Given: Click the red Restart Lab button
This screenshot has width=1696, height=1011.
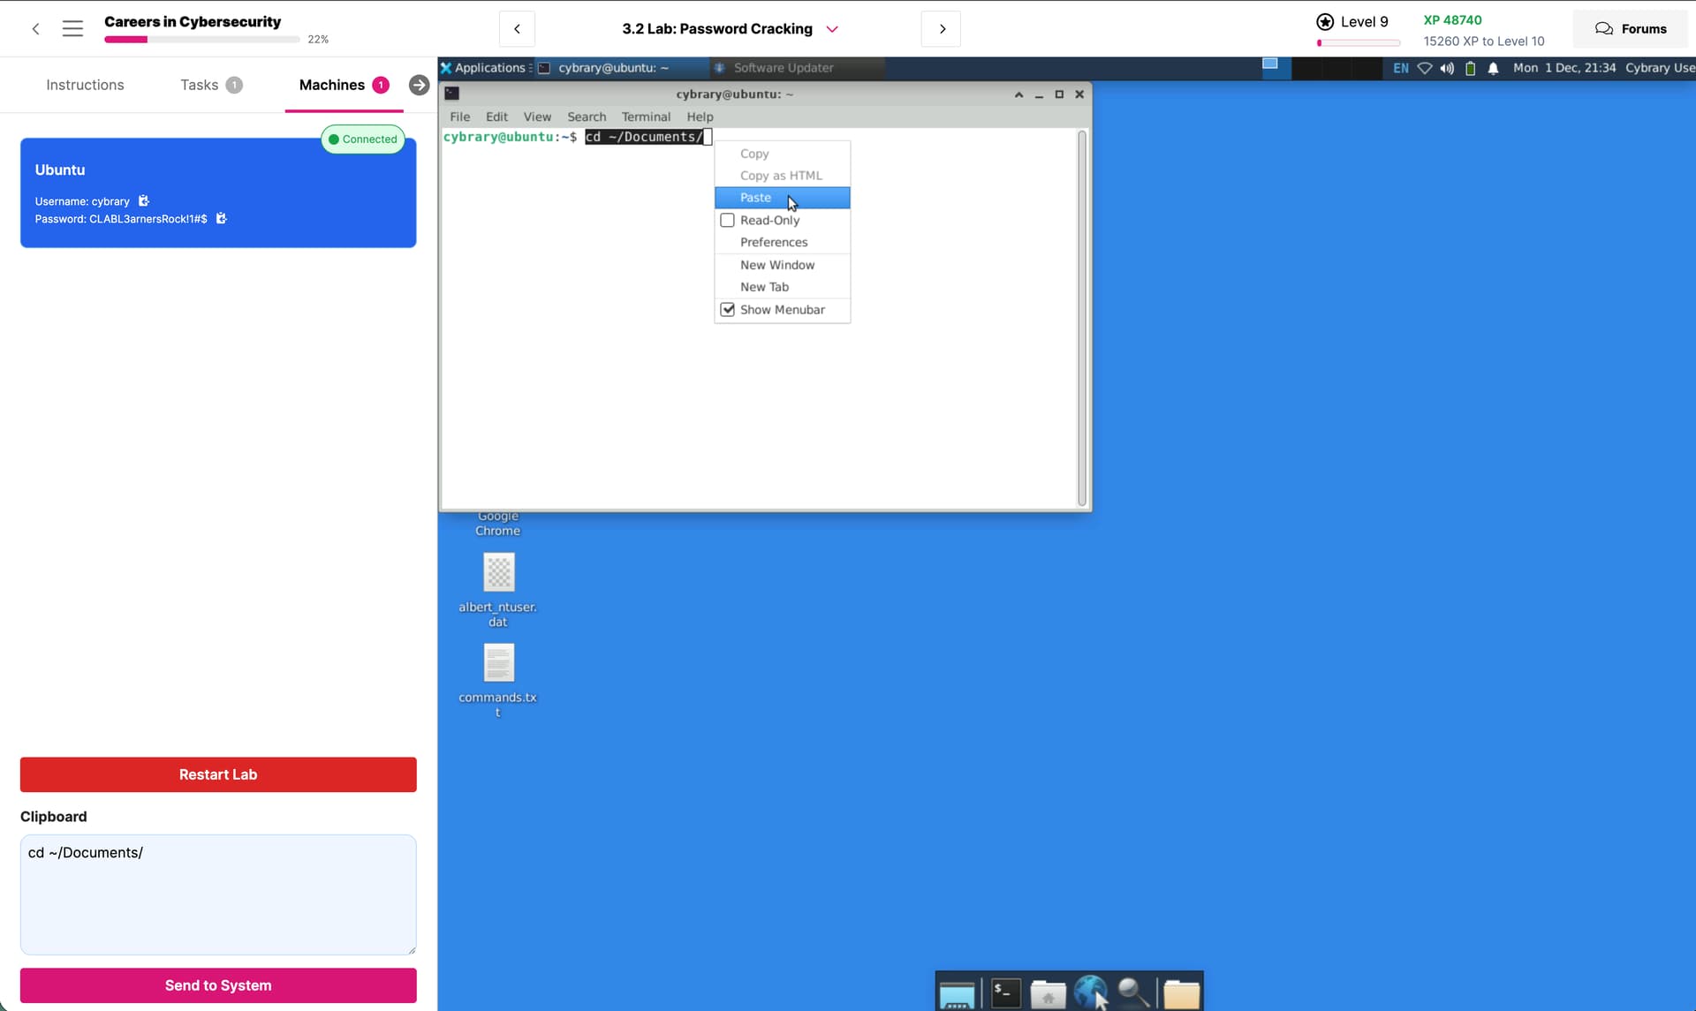Looking at the screenshot, I should (x=218, y=774).
